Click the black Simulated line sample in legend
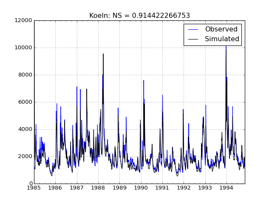 (193, 39)
